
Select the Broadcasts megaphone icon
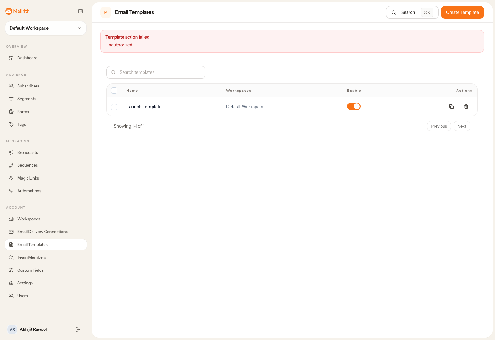pos(11,152)
